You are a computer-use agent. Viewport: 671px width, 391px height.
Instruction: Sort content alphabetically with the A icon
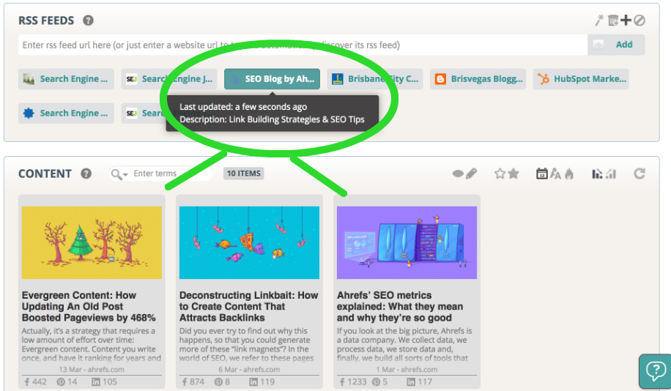[555, 174]
